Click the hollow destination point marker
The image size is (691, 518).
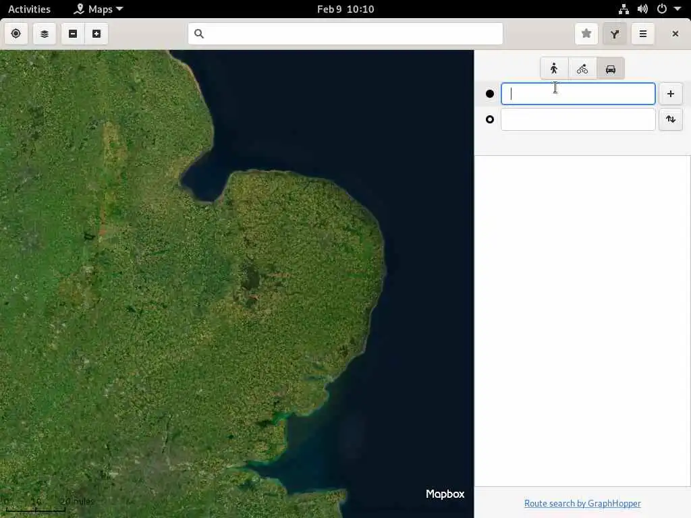tap(490, 119)
